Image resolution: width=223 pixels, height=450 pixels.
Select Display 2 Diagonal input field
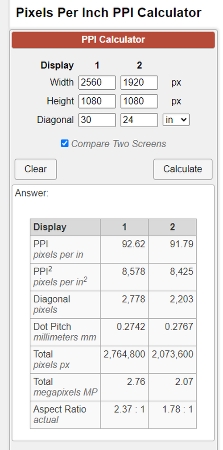click(139, 120)
